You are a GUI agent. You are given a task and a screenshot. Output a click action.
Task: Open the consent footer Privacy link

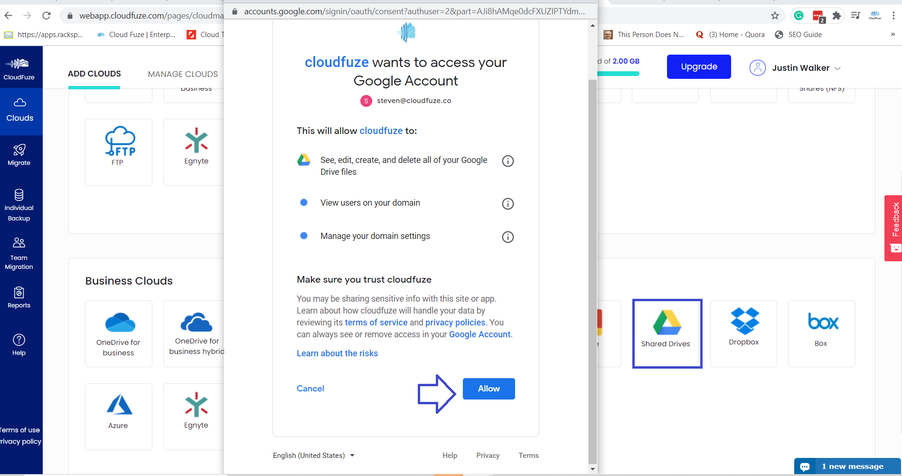point(488,456)
